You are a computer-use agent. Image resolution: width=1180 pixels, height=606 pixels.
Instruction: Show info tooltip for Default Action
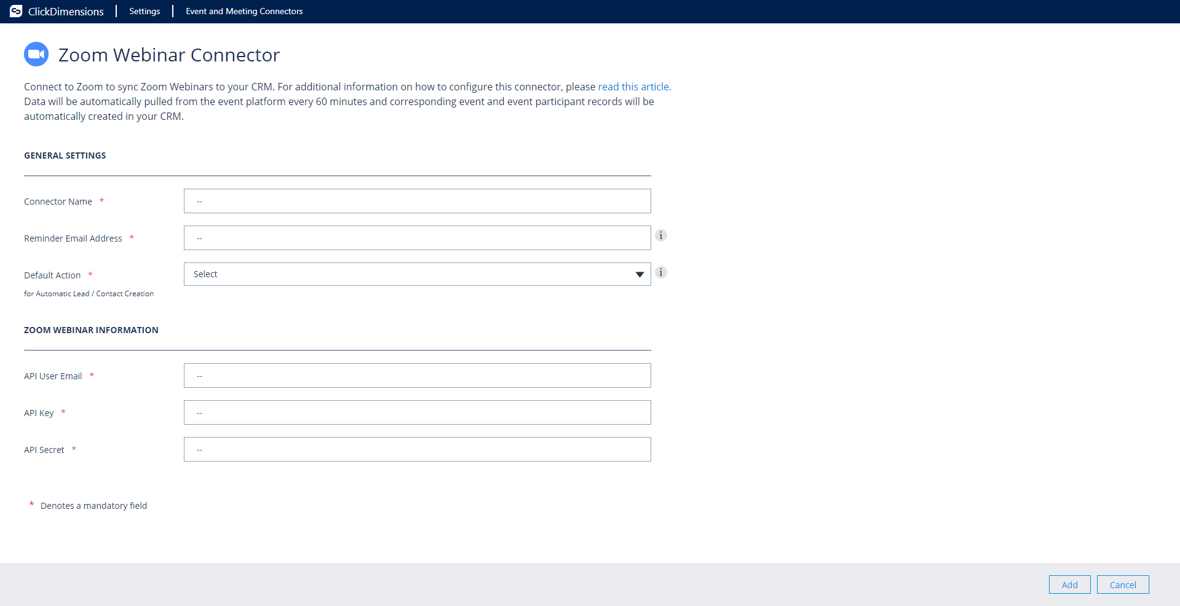tap(661, 272)
